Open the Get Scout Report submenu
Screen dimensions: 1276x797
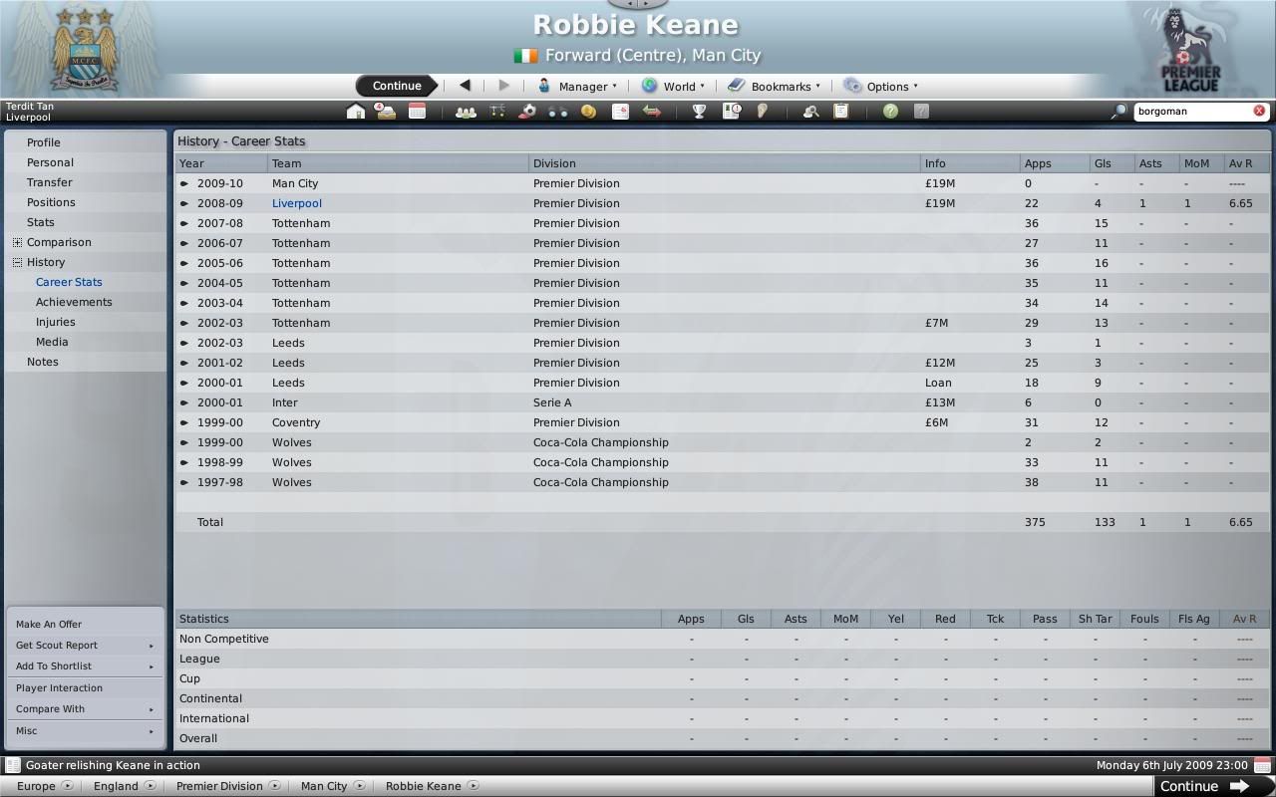point(85,645)
